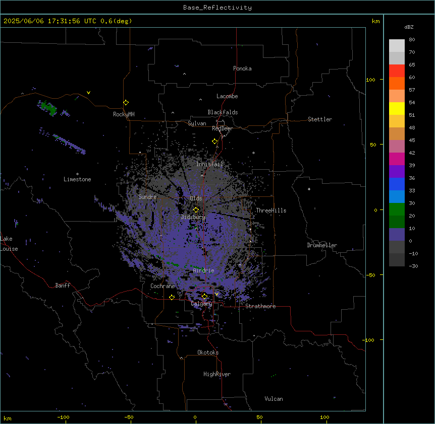Screen dimensions: 435x424
Task: Click the yellow diamond marker above RockyMH
Action: (126, 103)
